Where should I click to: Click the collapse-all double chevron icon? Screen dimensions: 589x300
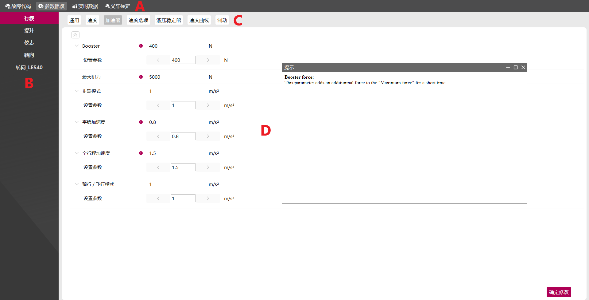point(75,35)
